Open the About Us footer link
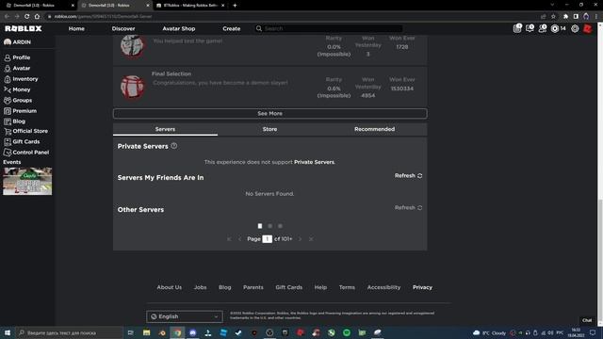Viewport: 603px width, 339px height. coord(170,287)
